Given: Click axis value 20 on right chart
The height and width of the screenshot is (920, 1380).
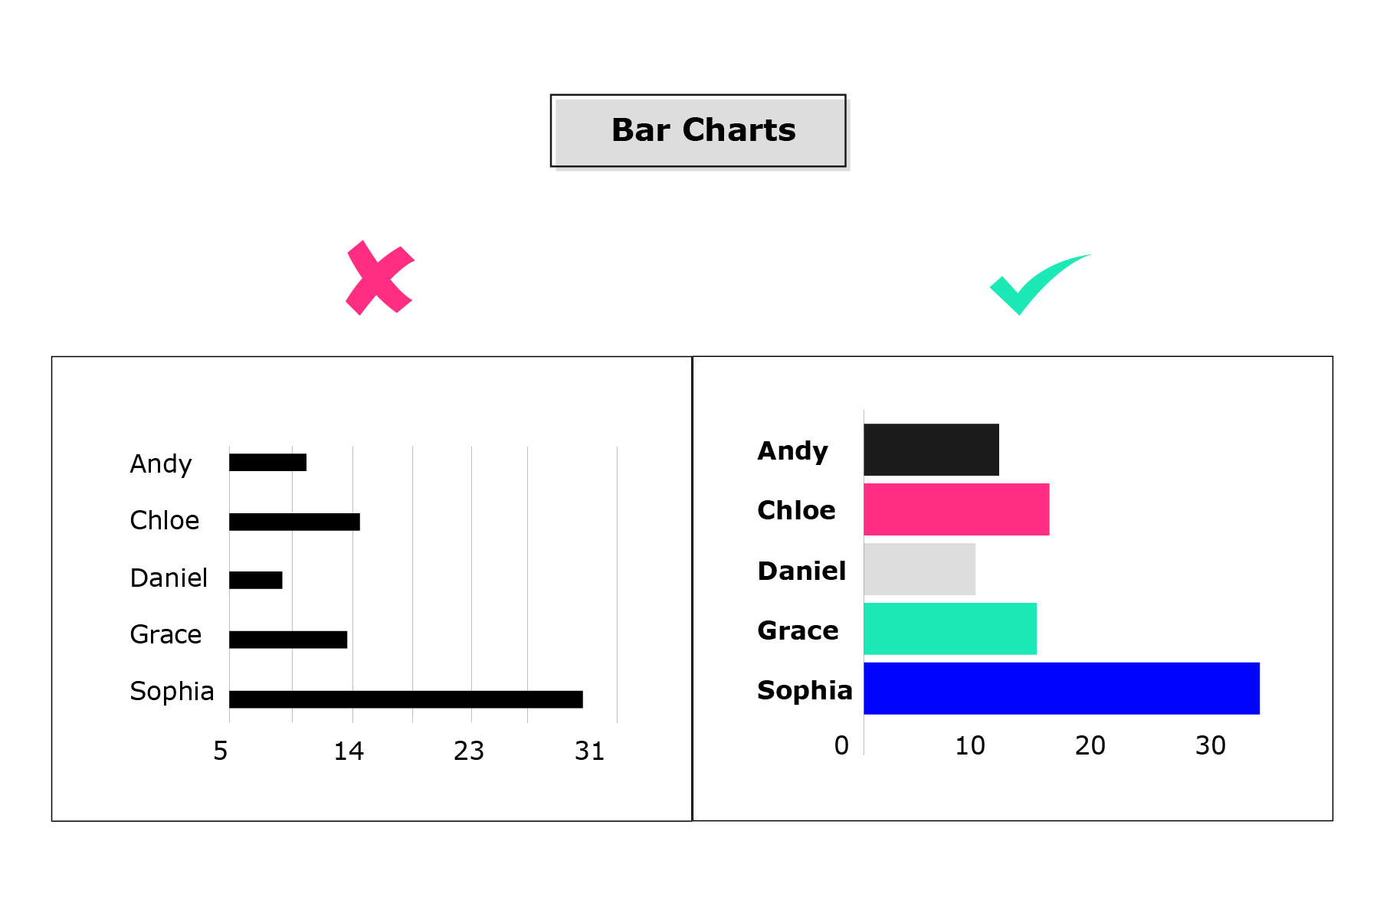Looking at the screenshot, I should point(1090,745).
